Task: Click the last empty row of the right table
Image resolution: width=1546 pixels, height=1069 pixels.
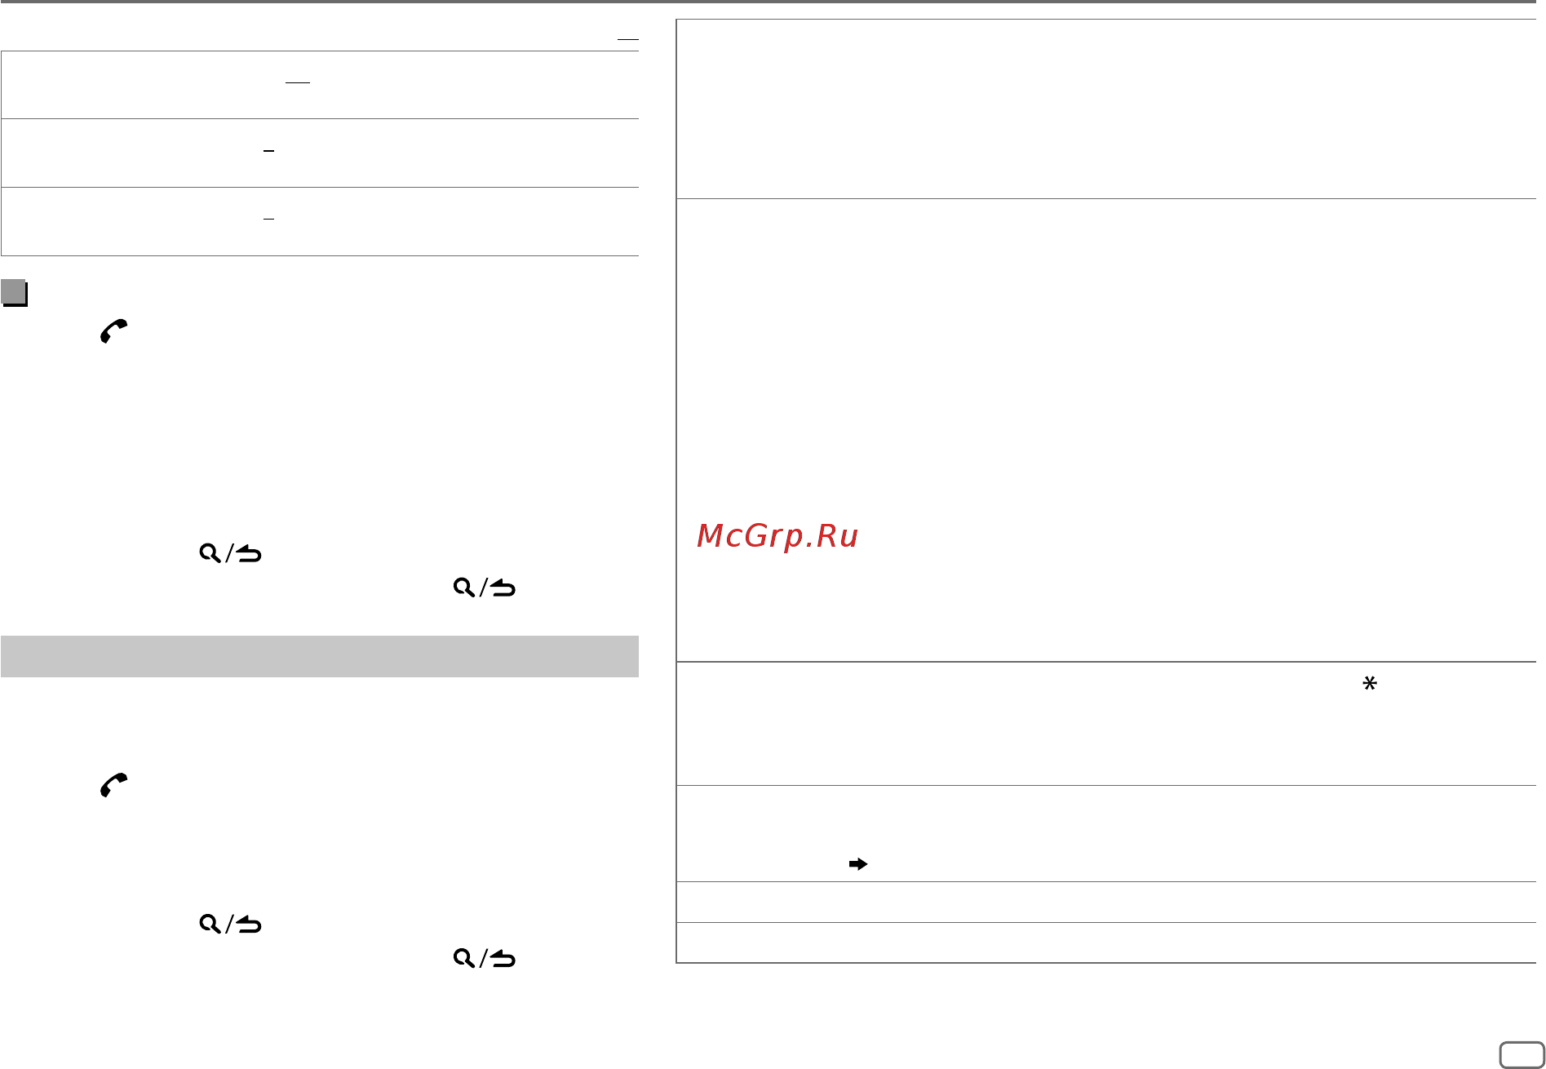Action: click(x=1106, y=943)
